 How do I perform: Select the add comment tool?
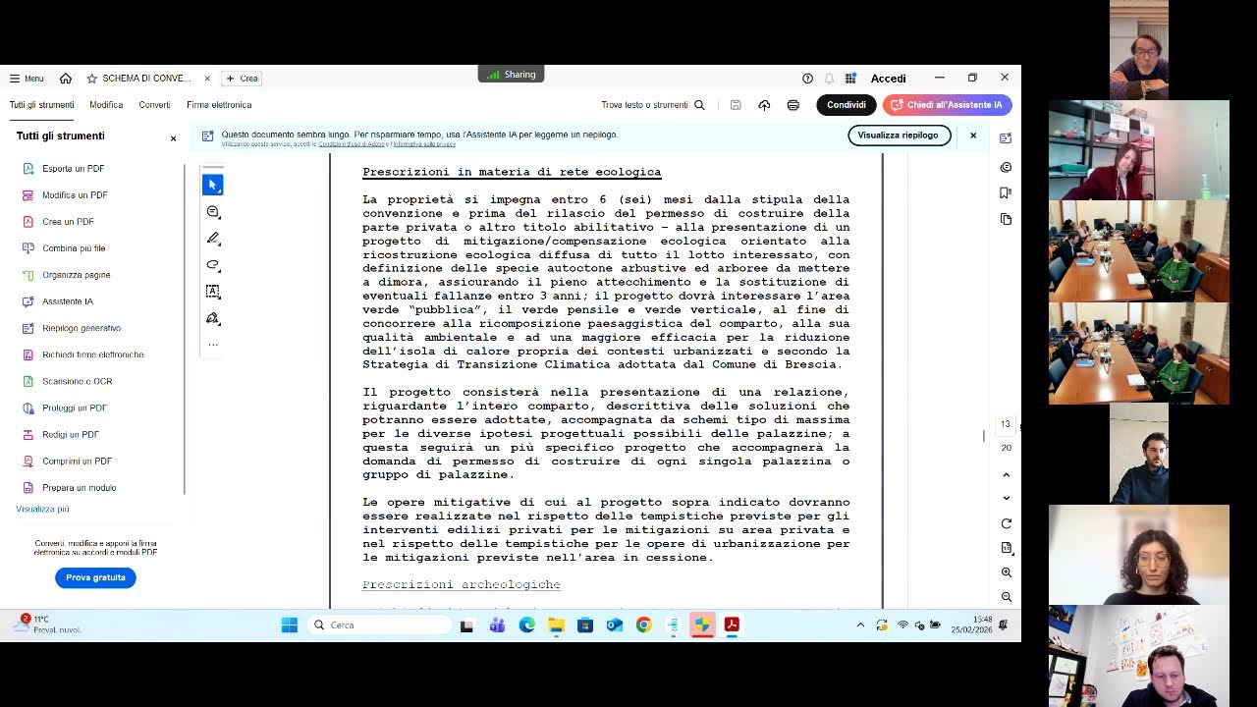pos(212,212)
